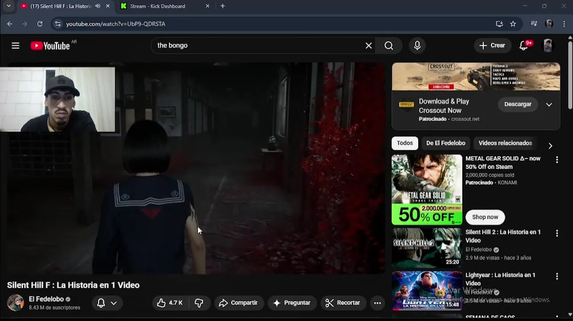The height and width of the screenshot is (321, 573).
Task: Open the Silent Hill 2 video thumbnail
Action: [427, 248]
